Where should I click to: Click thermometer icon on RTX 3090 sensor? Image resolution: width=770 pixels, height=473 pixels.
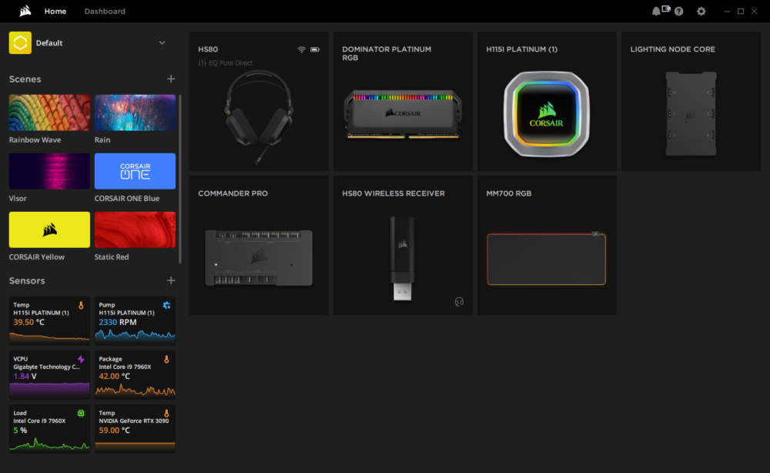166,413
